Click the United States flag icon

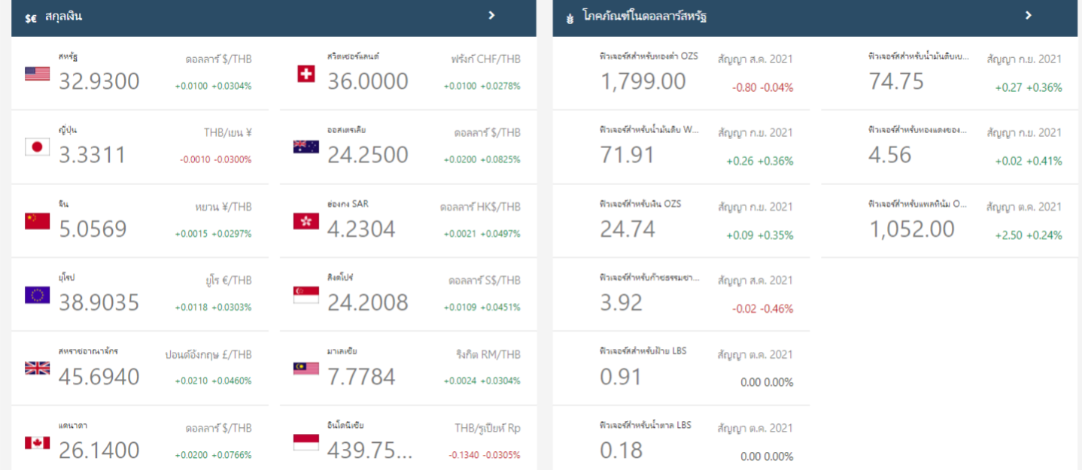pos(37,74)
